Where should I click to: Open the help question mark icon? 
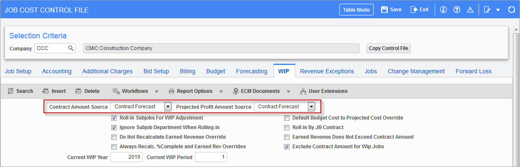pos(457,10)
